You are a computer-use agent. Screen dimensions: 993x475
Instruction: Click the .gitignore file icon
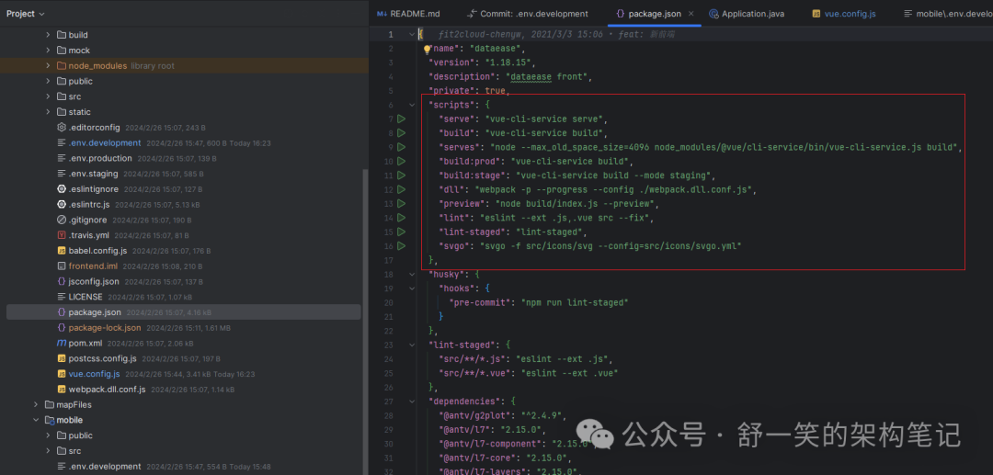click(62, 220)
